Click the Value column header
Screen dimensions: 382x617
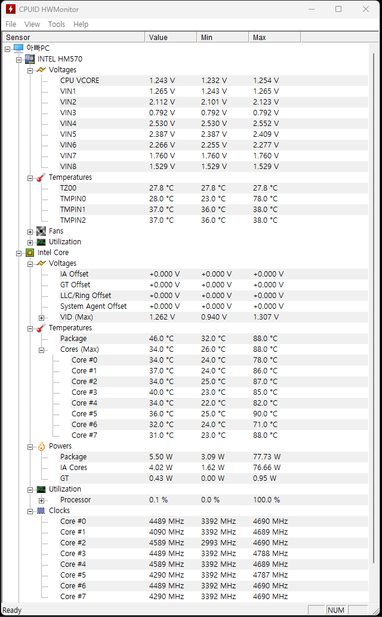[x=171, y=38]
